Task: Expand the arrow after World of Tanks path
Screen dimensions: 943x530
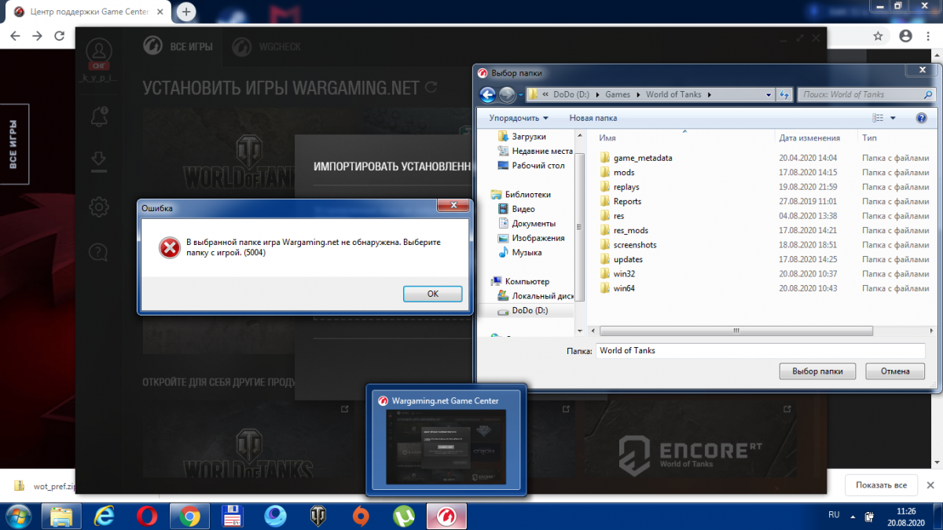Action: (710, 94)
